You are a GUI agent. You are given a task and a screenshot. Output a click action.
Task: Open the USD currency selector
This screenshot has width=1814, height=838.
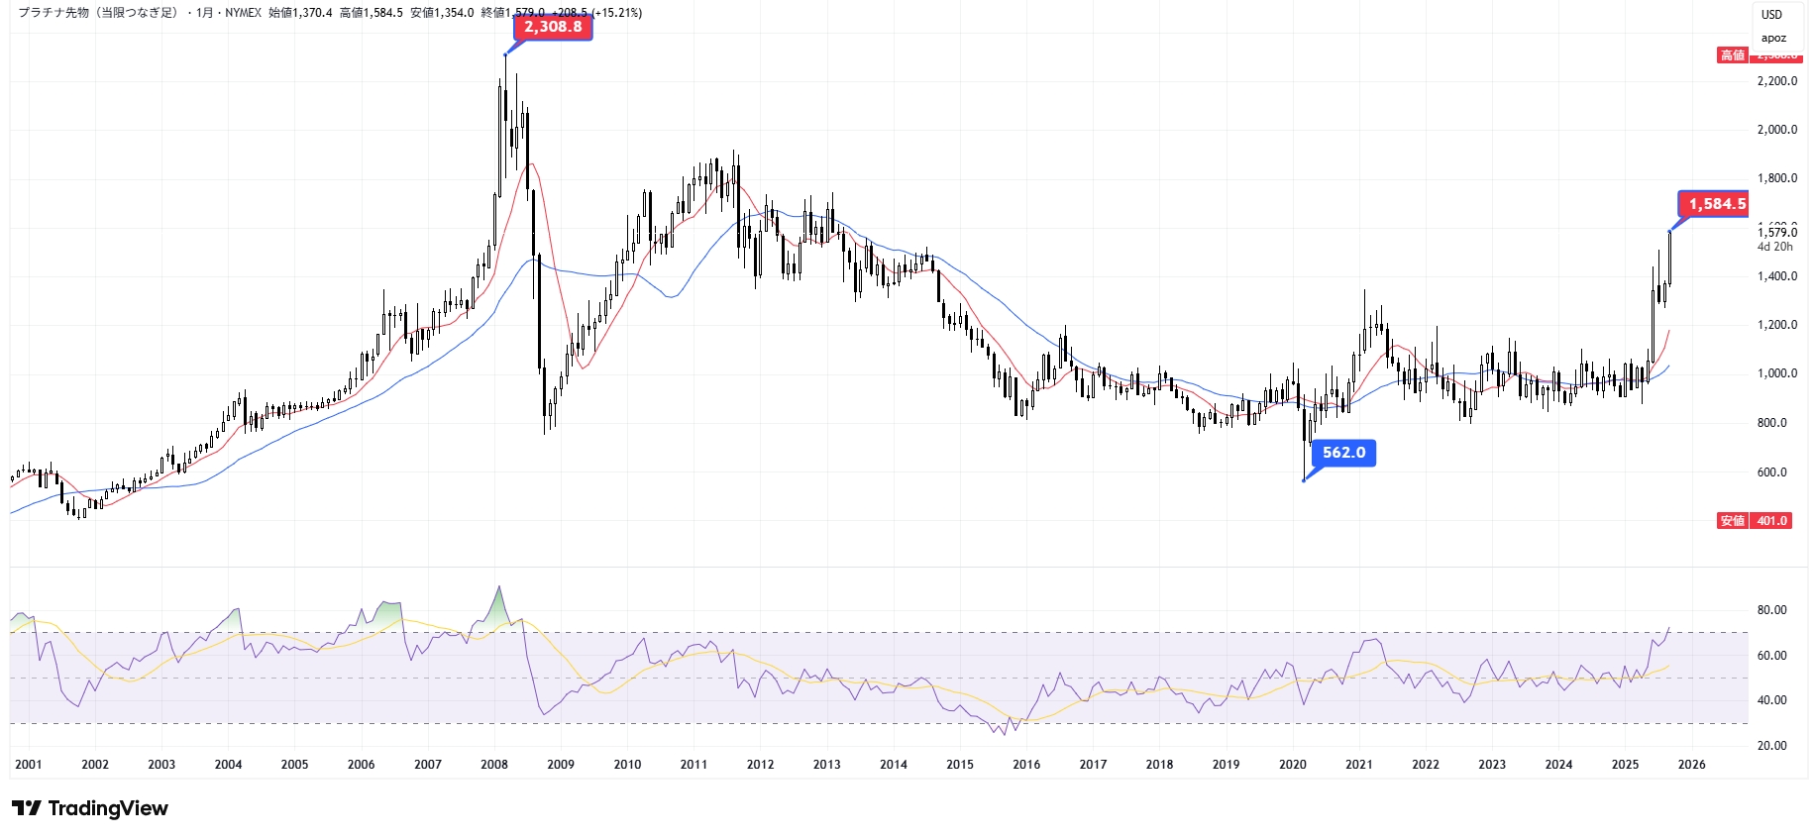point(1771,15)
